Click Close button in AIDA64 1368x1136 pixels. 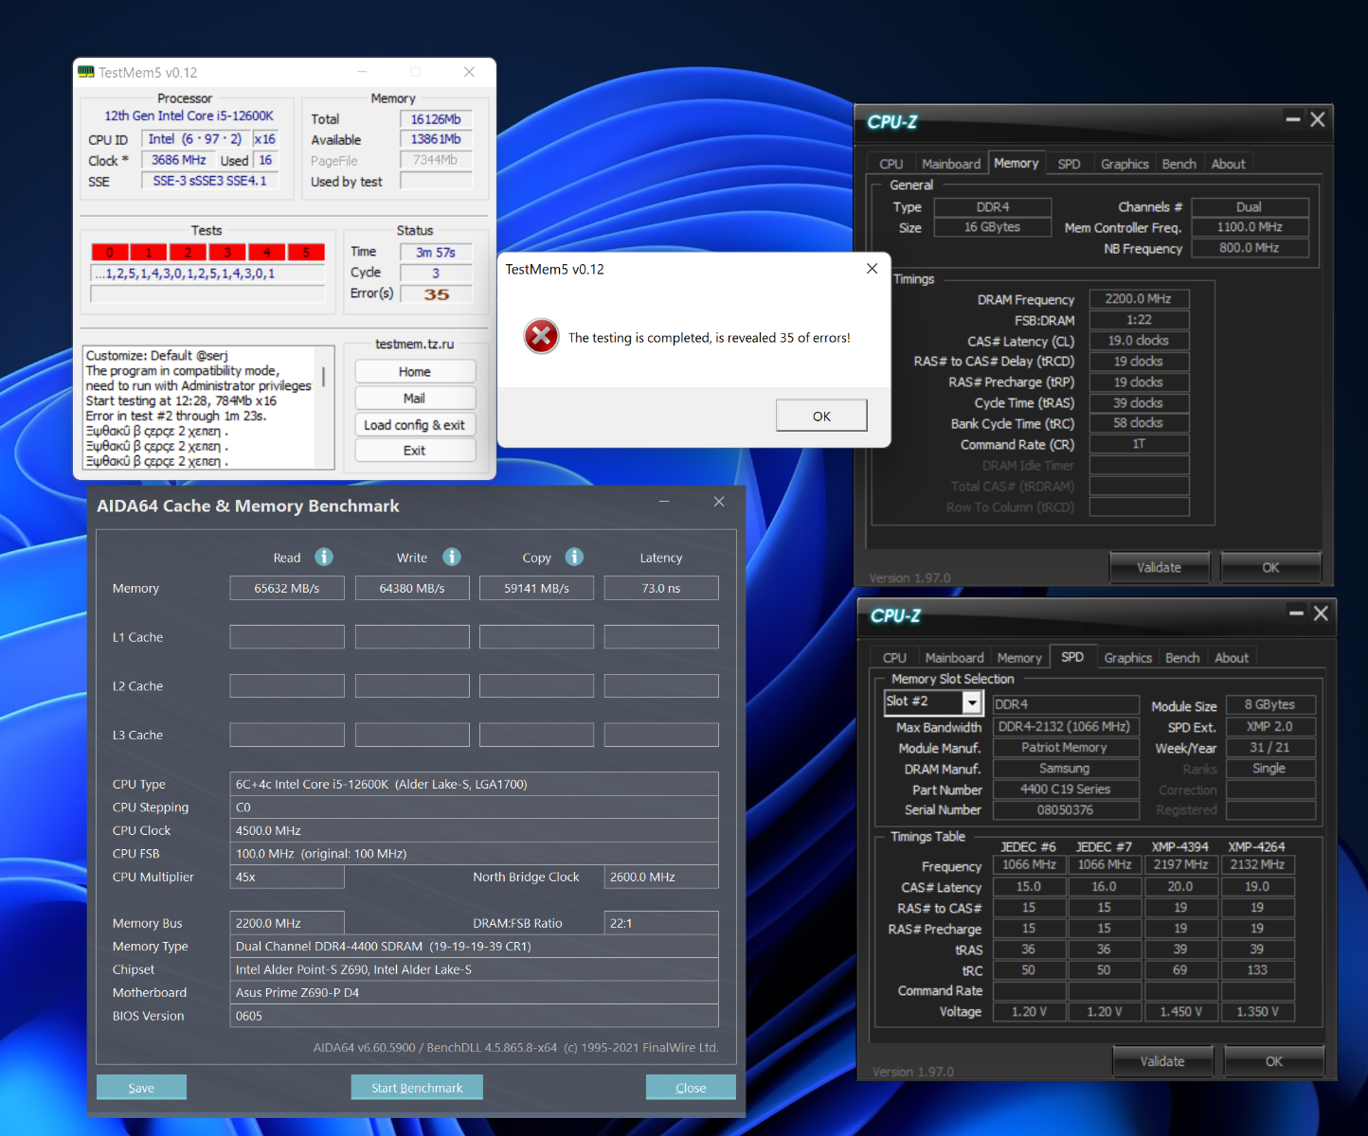(691, 1088)
